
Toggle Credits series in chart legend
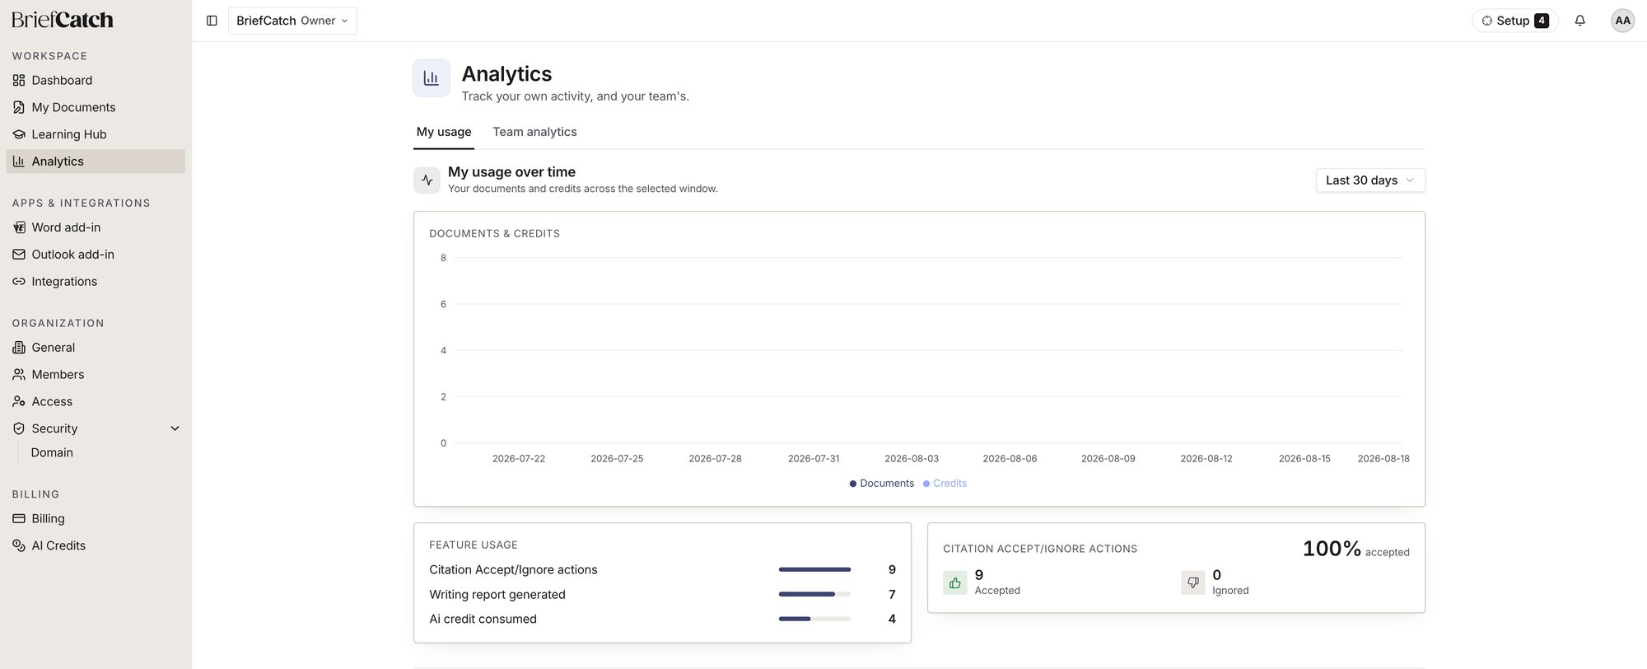point(945,484)
